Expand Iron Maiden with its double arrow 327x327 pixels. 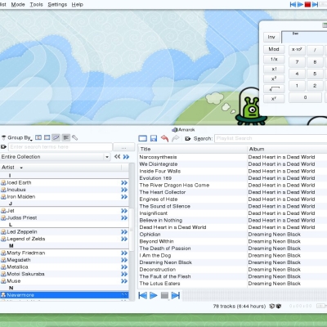tap(124, 197)
